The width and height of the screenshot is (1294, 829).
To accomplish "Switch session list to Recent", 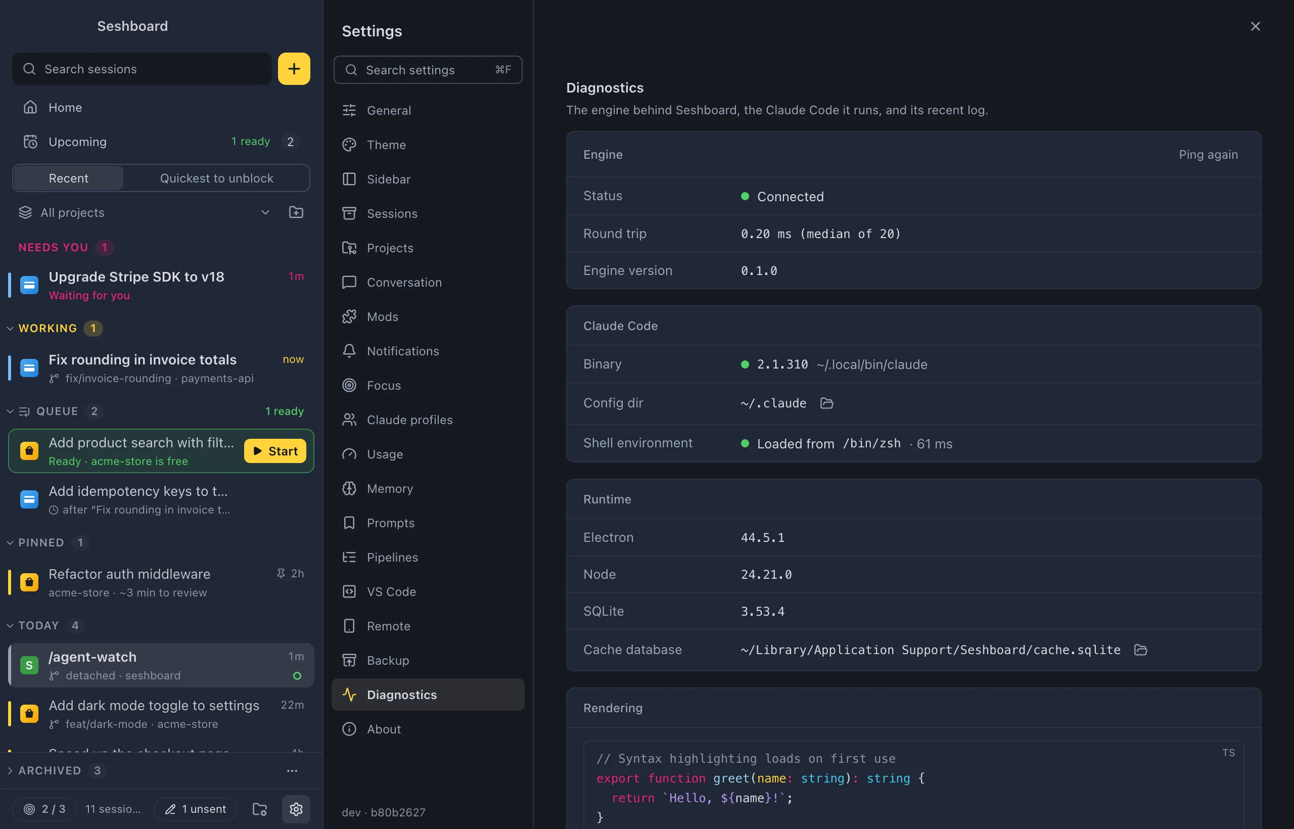I will [68, 178].
